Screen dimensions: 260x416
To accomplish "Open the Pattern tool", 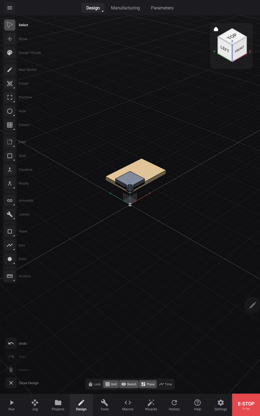I will coord(10,125).
